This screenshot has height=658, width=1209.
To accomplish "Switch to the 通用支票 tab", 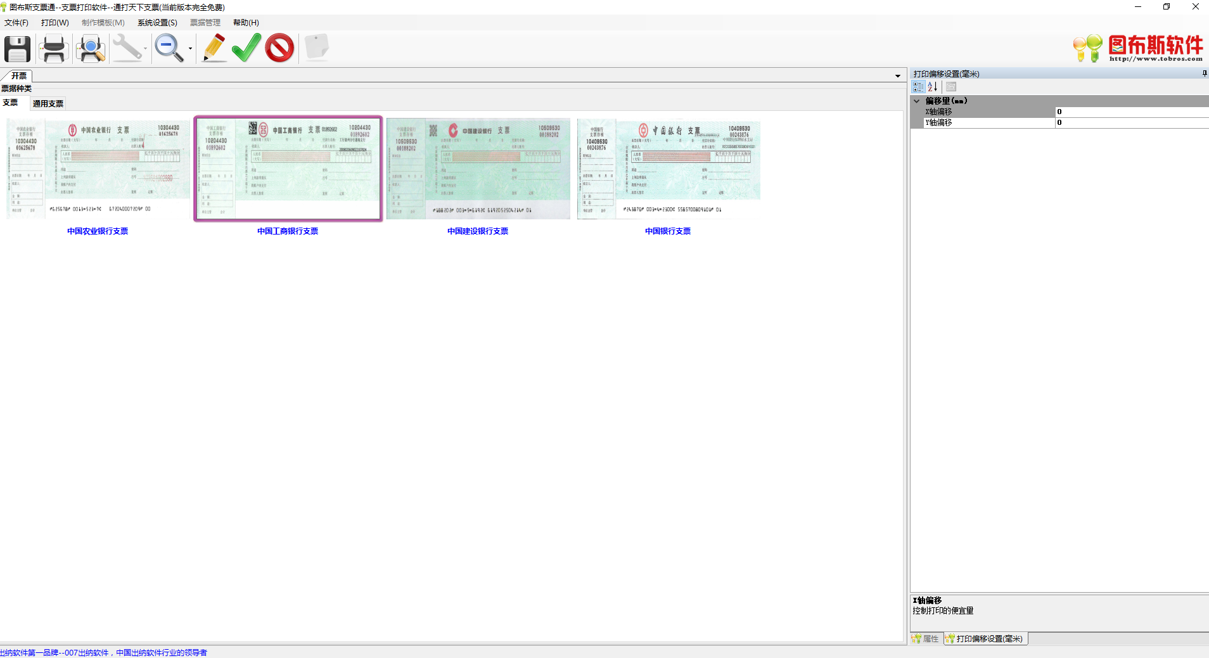I will [48, 103].
